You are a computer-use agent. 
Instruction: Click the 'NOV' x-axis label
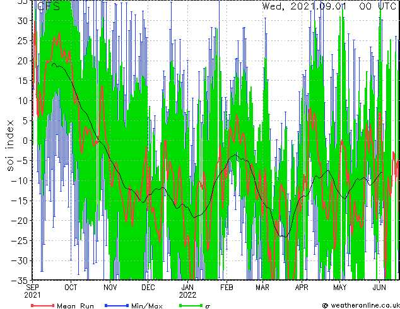[x=110, y=288]
